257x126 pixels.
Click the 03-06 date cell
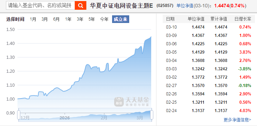(x=171, y=44)
